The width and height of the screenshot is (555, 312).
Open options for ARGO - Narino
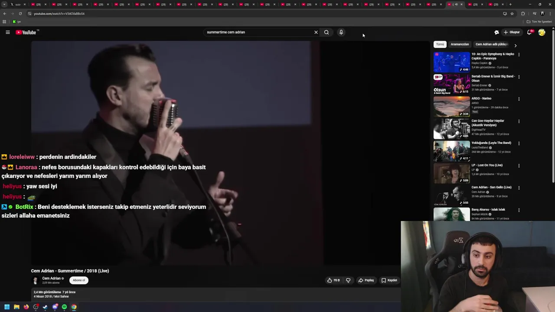pos(519,99)
